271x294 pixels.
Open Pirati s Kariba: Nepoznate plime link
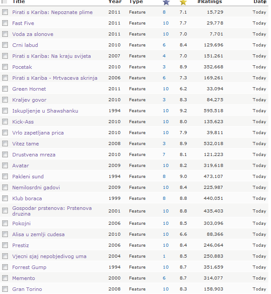[52, 12]
